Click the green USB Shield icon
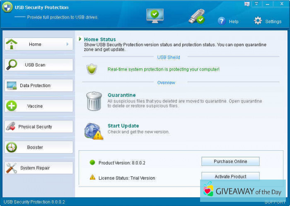This screenshot has height=206, width=290. tap(92, 69)
